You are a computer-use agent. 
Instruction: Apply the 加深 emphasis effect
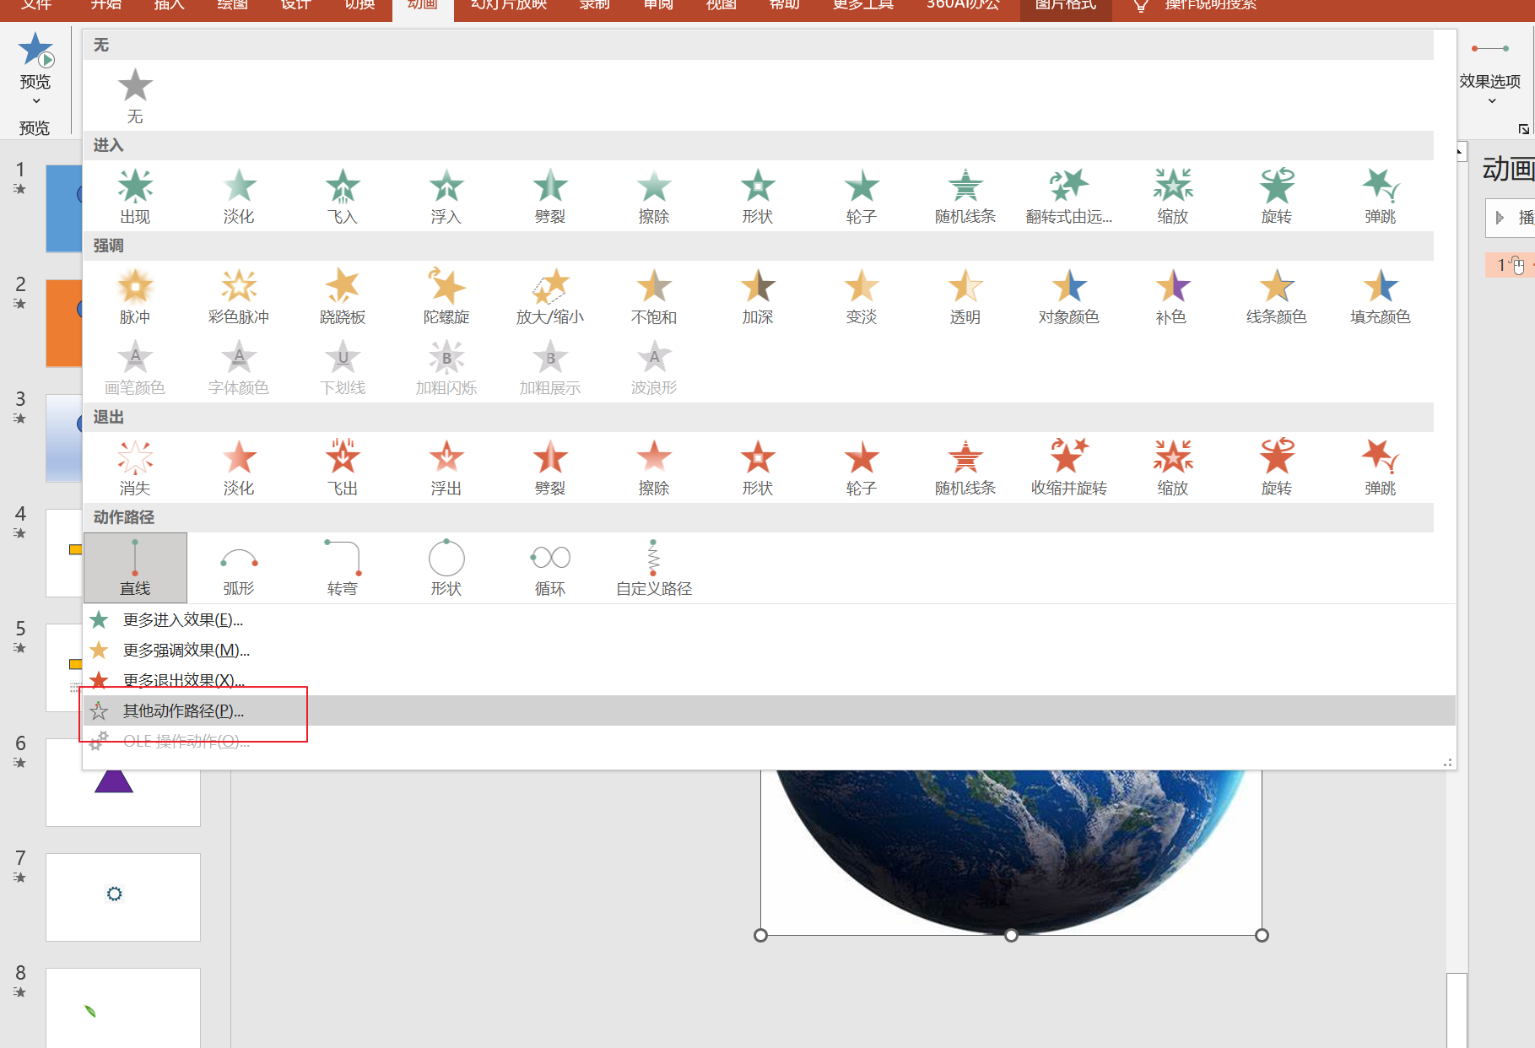pyautogui.click(x=758, y=296)
